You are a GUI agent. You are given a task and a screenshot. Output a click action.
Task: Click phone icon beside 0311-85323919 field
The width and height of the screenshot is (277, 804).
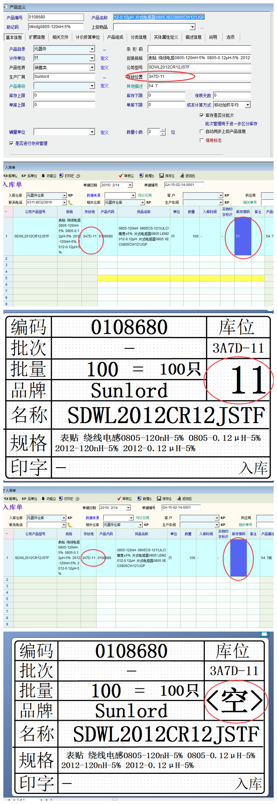(x=70, y=203)
